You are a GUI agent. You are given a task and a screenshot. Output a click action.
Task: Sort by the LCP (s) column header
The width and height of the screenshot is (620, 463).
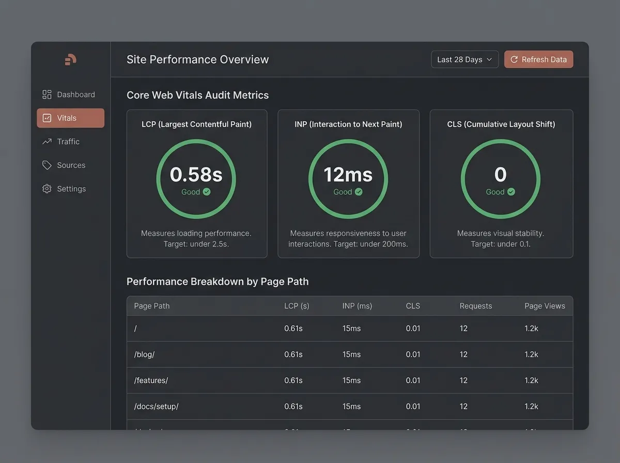(x=297, y=306)
